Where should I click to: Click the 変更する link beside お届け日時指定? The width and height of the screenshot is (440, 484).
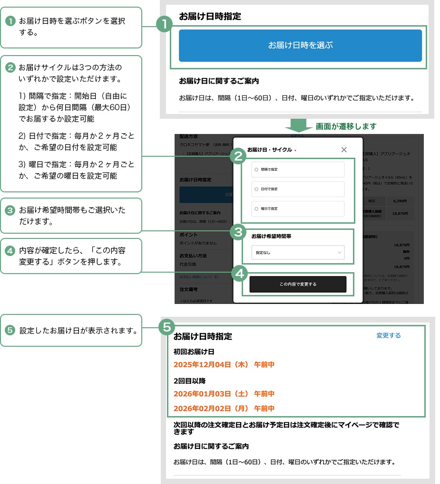(388, 335)
